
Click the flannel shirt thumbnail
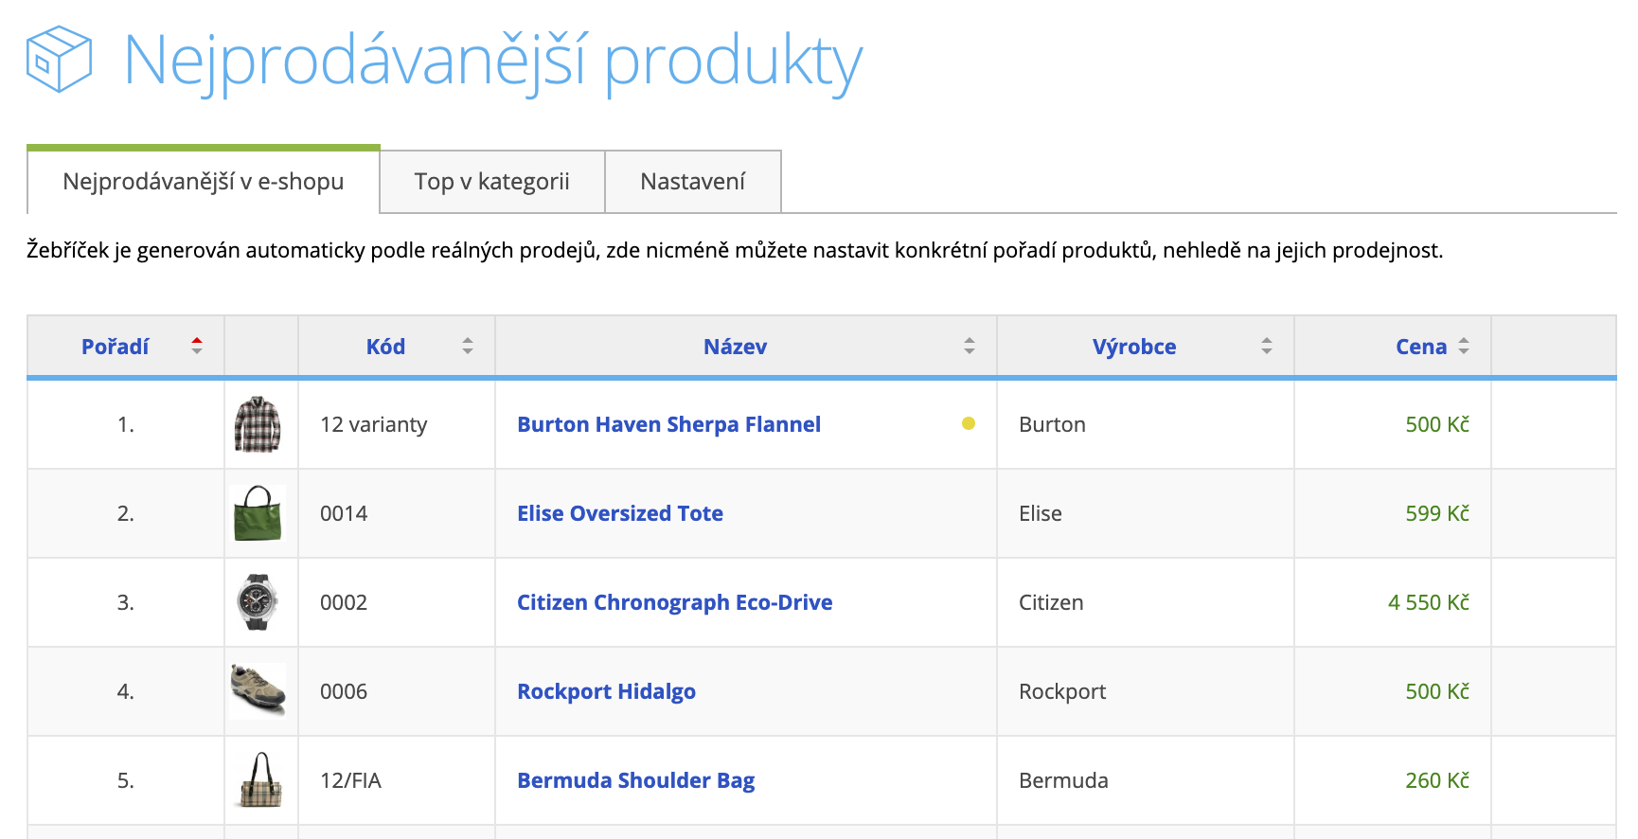pos(258,424)
